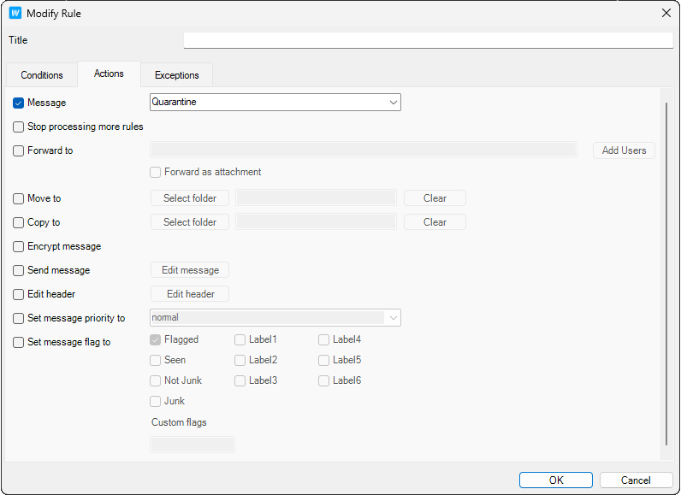Check Set message flag to
This screenshot has height=495, width=681.
coord(18,342)
